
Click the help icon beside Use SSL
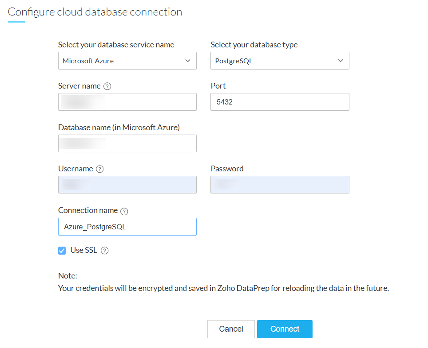tap(104, 251)
